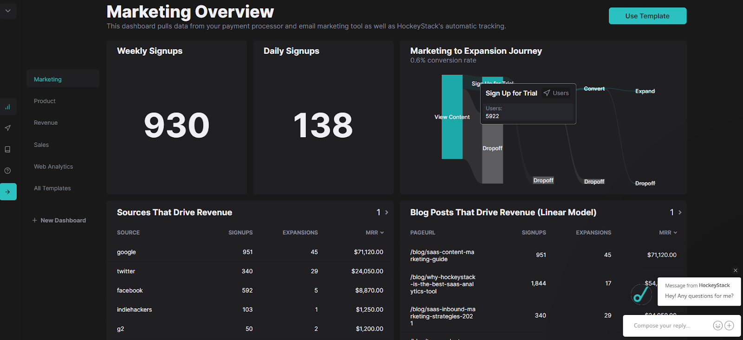Go to next page of Sources That Drive Revenue

[x=387, y=212]
